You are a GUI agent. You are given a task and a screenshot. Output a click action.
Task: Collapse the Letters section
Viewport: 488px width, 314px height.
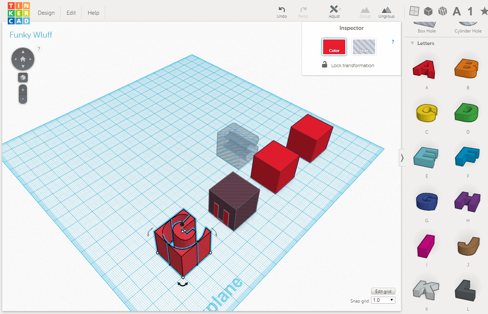point(412,43)
